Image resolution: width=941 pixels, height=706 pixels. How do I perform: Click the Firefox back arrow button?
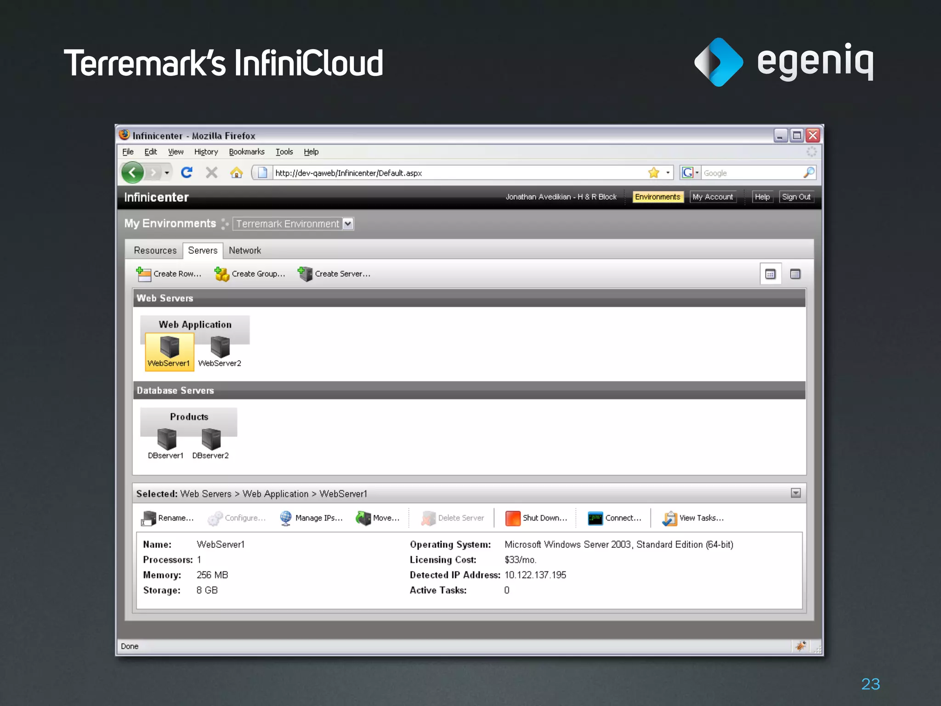pos(133,173)
